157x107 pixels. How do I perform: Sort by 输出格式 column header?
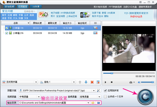coord(82,23)
